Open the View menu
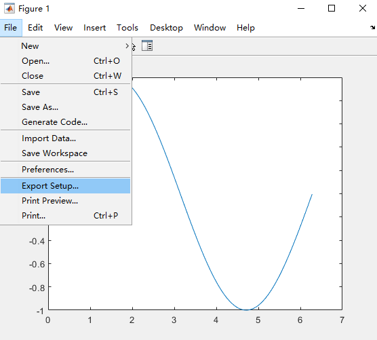Image resolution: width=377 pixels, height=340 pixels. coord(63,28)
